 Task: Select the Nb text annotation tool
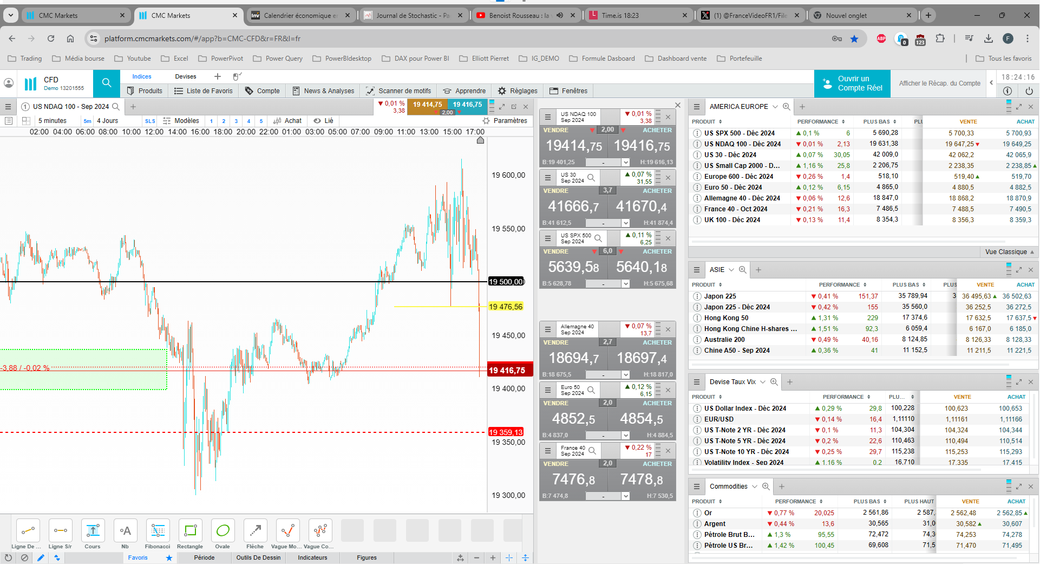point(125,530)
